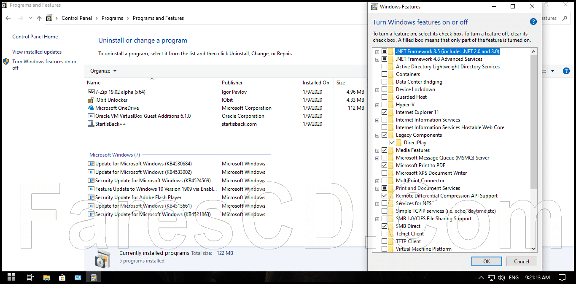This screenshot has height=284, width=576.
Task: Click the network tray icon
Action: click(x=491, y=278)
